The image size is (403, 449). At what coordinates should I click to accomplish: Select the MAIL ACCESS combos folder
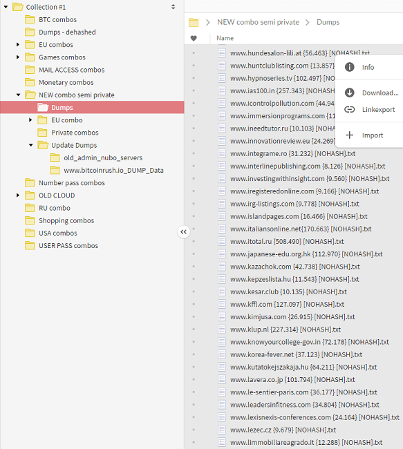coord(71,70)
